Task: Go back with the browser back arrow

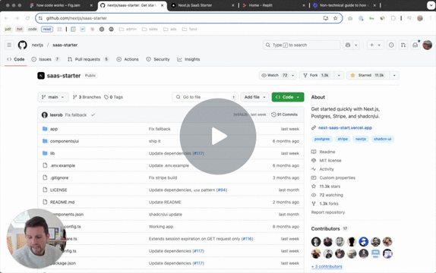Action: click(x=6, y=18)
